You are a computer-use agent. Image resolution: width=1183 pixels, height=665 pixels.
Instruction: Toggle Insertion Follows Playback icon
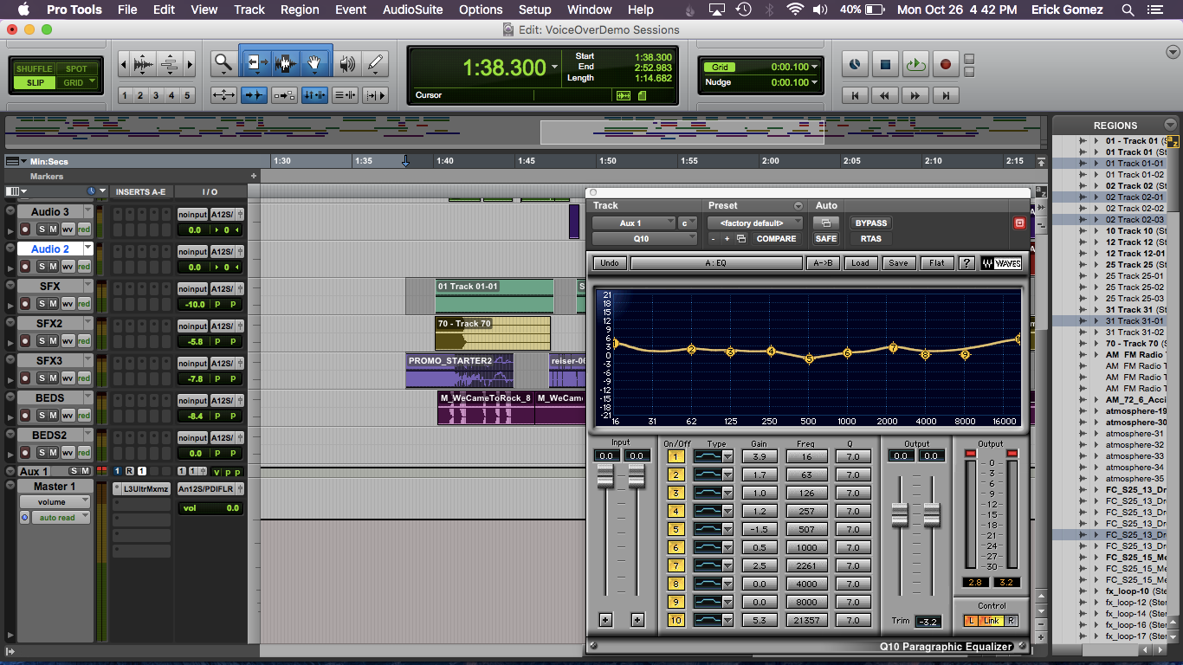375,95
